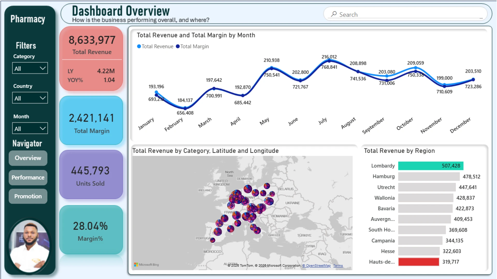The image size is (497, 279).
Task: Click the presenter profile photo
Action: 29,246
